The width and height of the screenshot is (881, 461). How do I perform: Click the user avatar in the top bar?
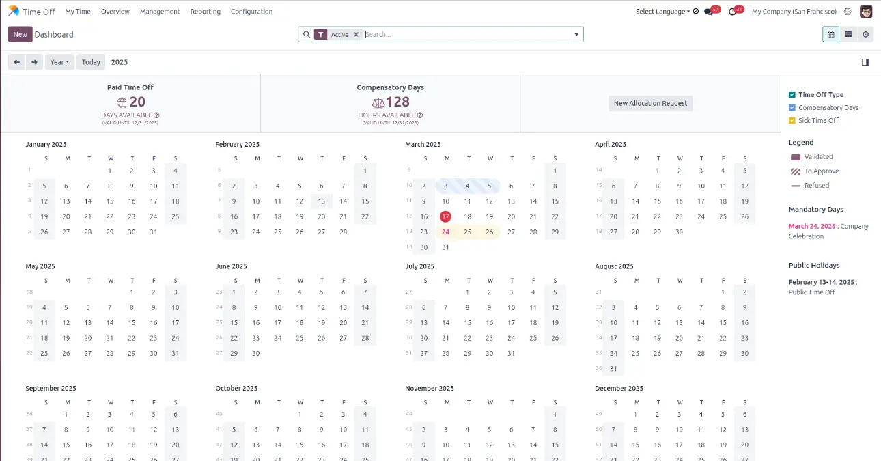[x=866, y=12]
